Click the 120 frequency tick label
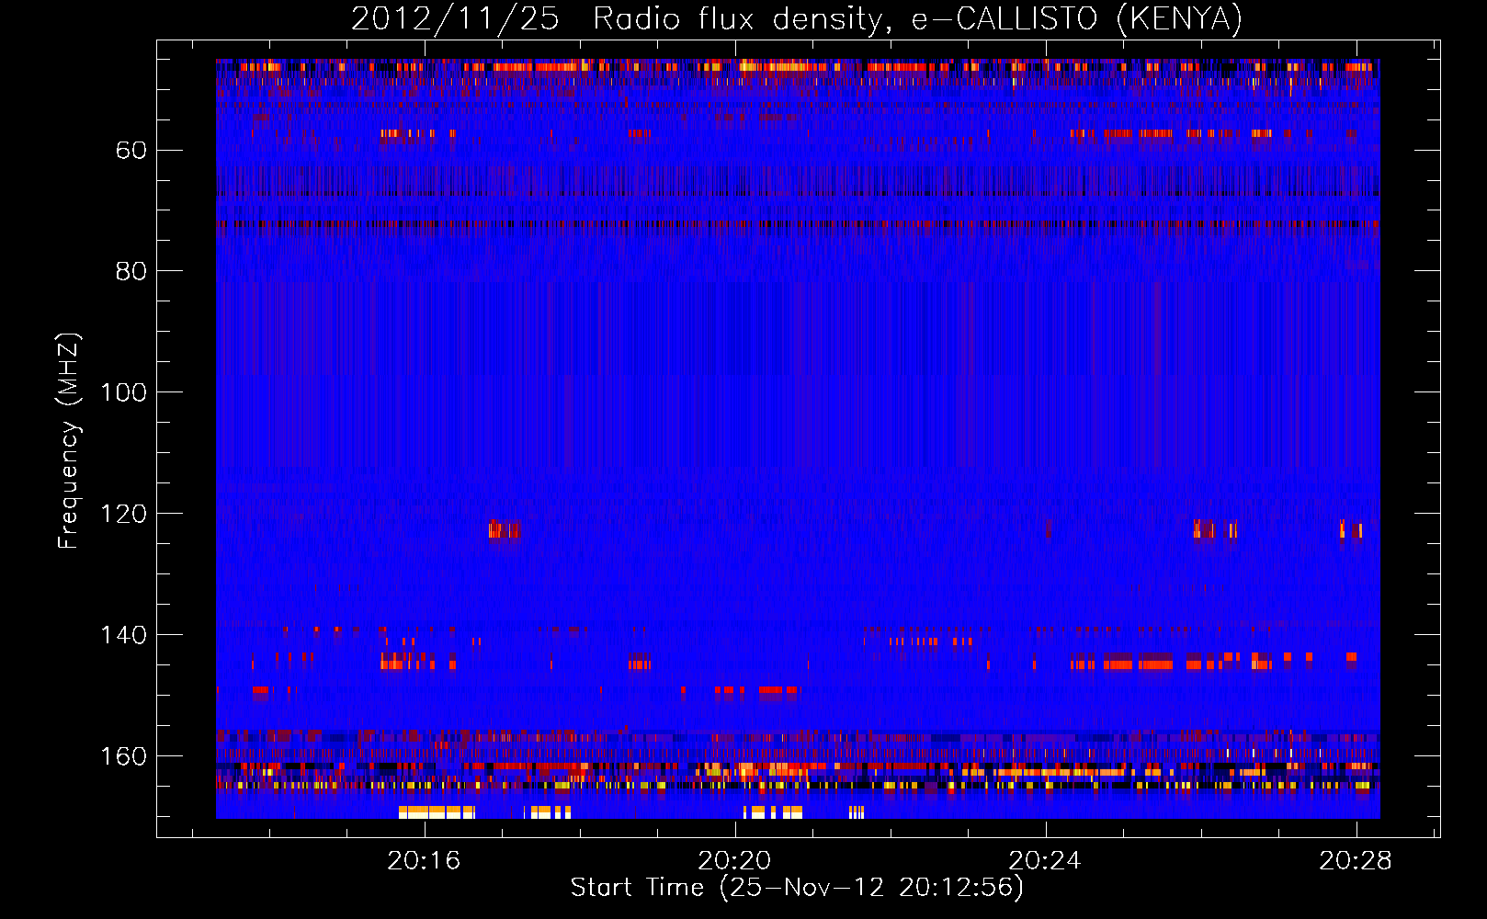 [124, 514]
